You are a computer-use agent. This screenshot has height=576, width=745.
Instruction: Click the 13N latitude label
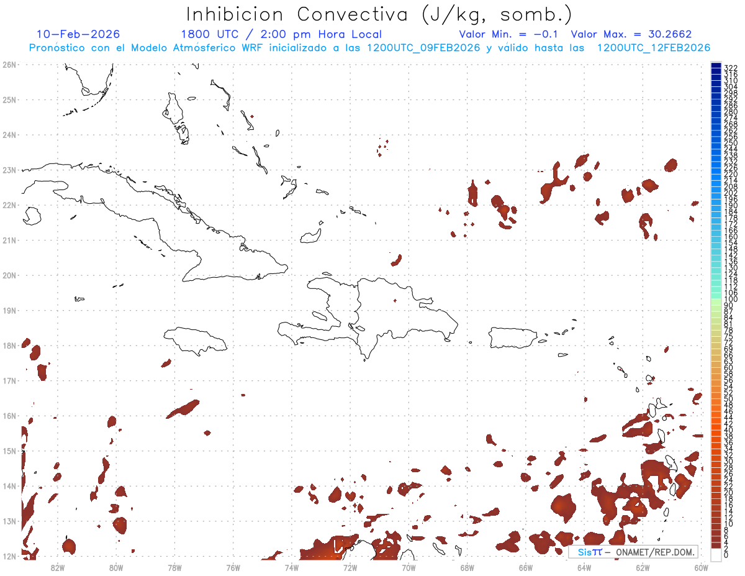(9, 521)
